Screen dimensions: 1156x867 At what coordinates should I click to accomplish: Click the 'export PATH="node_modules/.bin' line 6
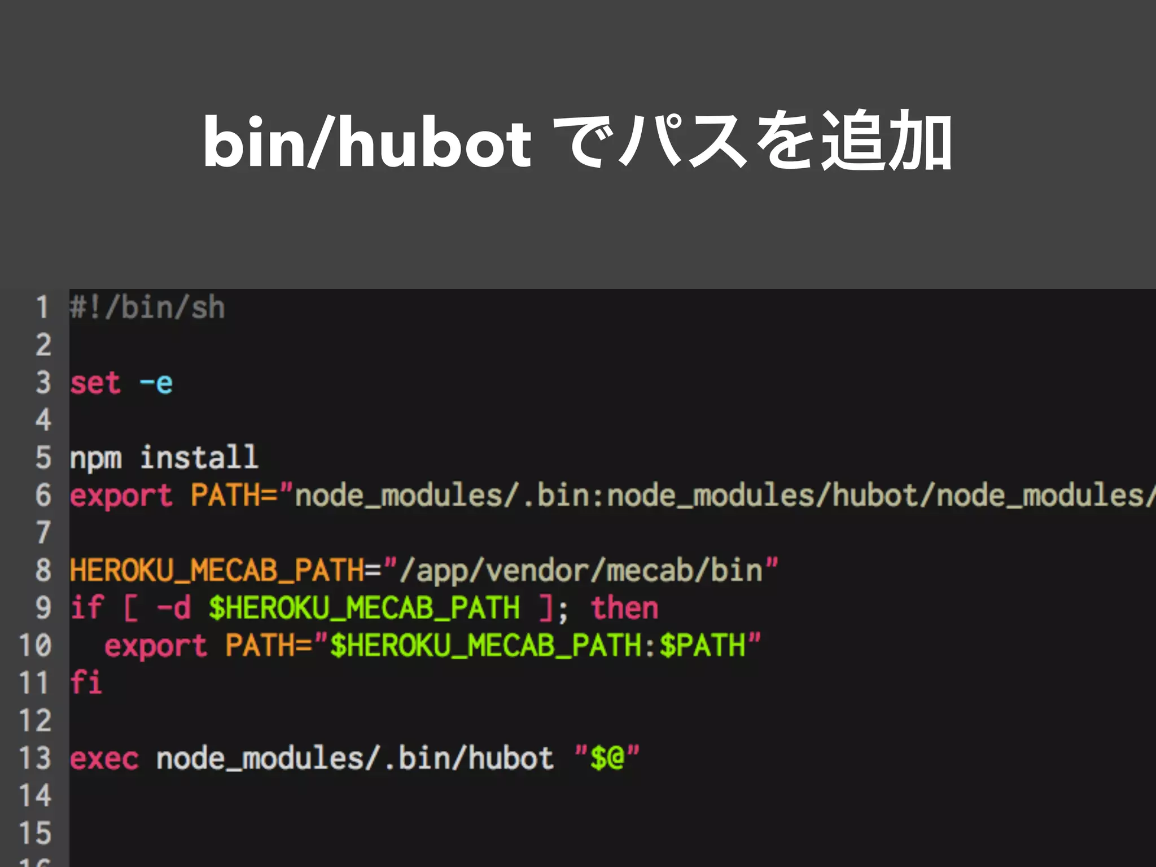[x=612, y=496]
